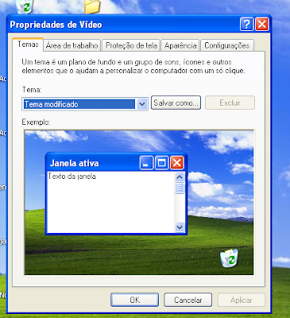The image size is (290, 318).
Task: Click the 'Tema:' label
Action: tap(32, 90)
